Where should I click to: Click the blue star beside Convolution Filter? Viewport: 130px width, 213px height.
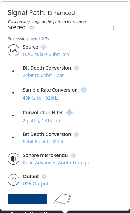tap(69, 113)
